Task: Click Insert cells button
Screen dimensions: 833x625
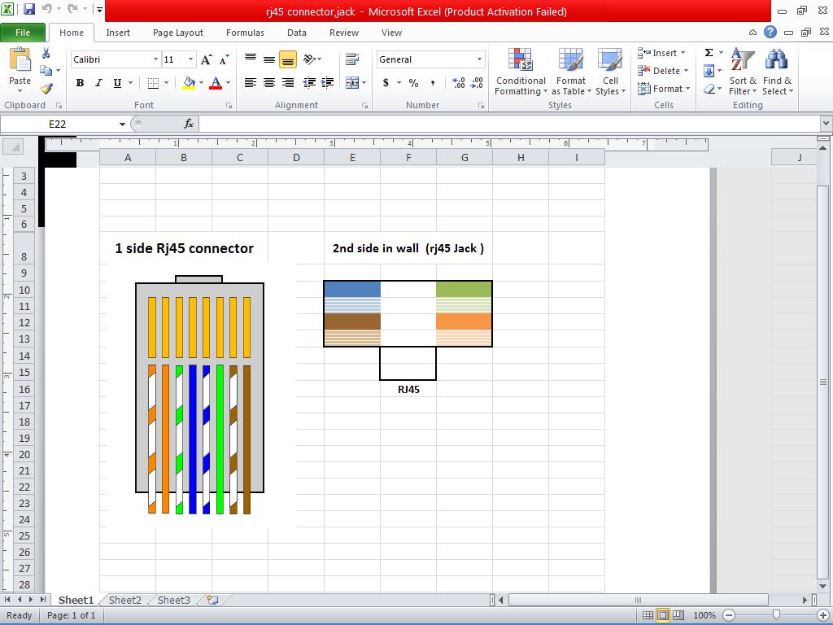Action: 662,53
